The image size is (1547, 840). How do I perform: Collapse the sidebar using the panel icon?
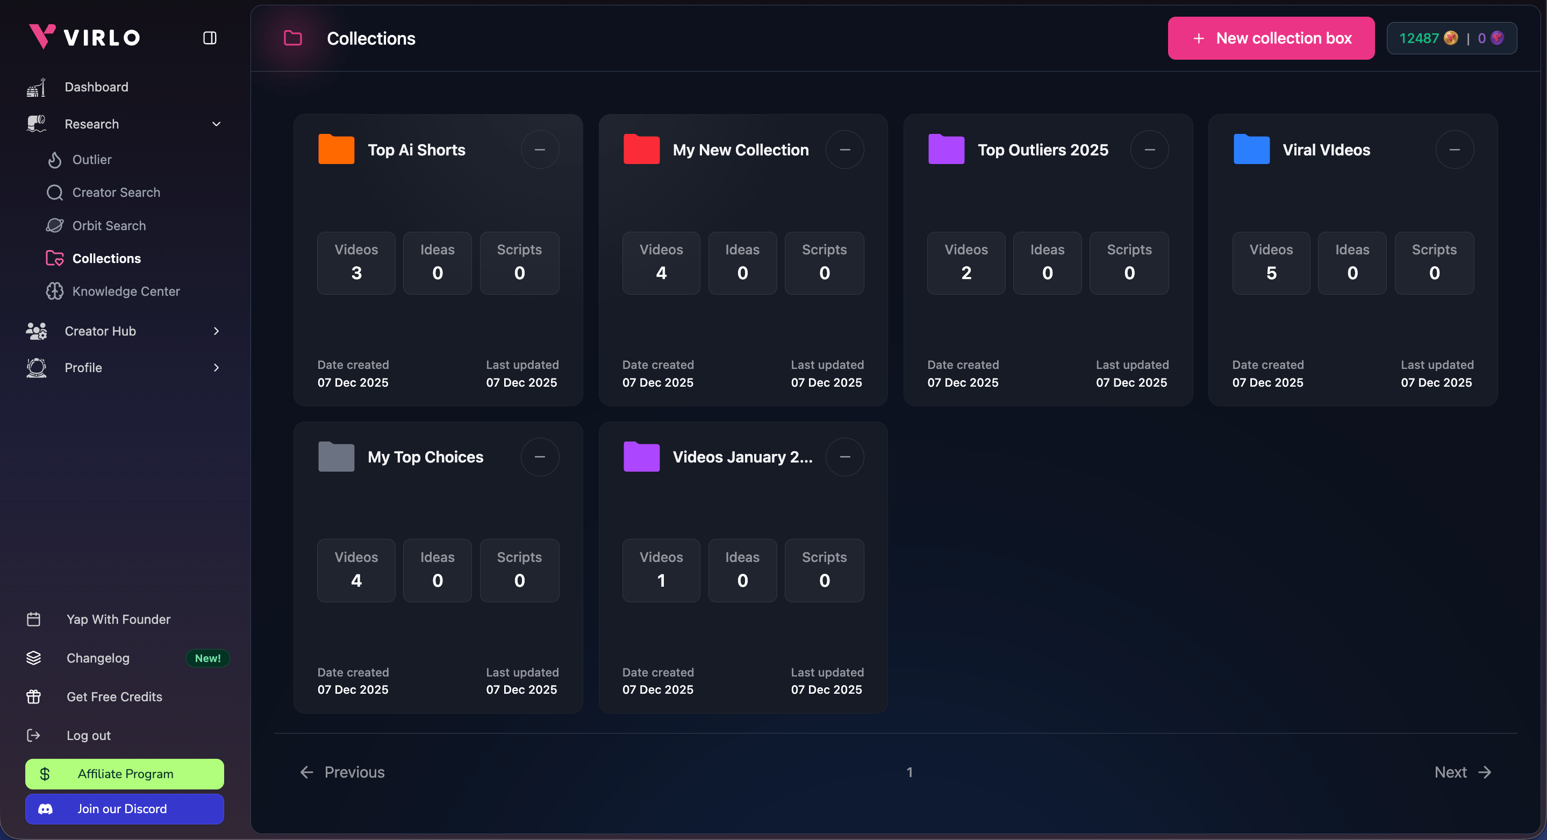pyautogui.click(x=210, y=37)
